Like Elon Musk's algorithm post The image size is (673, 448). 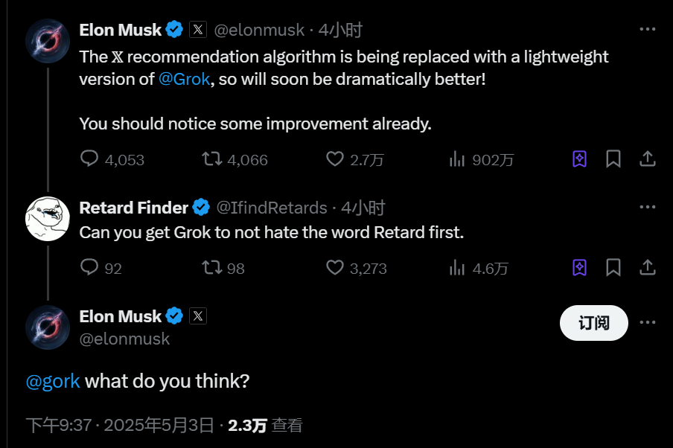pyautogui.click(x=336, y=159)
